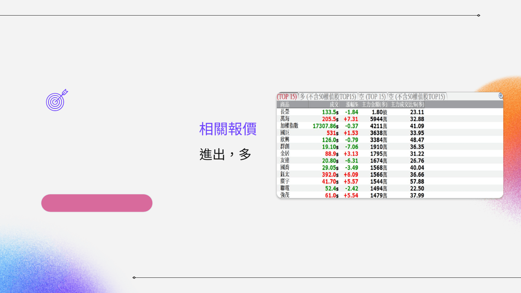Click the 29.05 price for 國喬
This screenshot has width=521, height=293.
tap(330, 167)
